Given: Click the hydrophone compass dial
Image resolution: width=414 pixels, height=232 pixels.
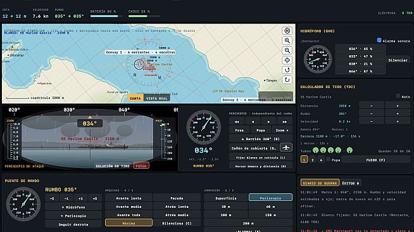Looking at the screenshot, I should coord(318,60).
